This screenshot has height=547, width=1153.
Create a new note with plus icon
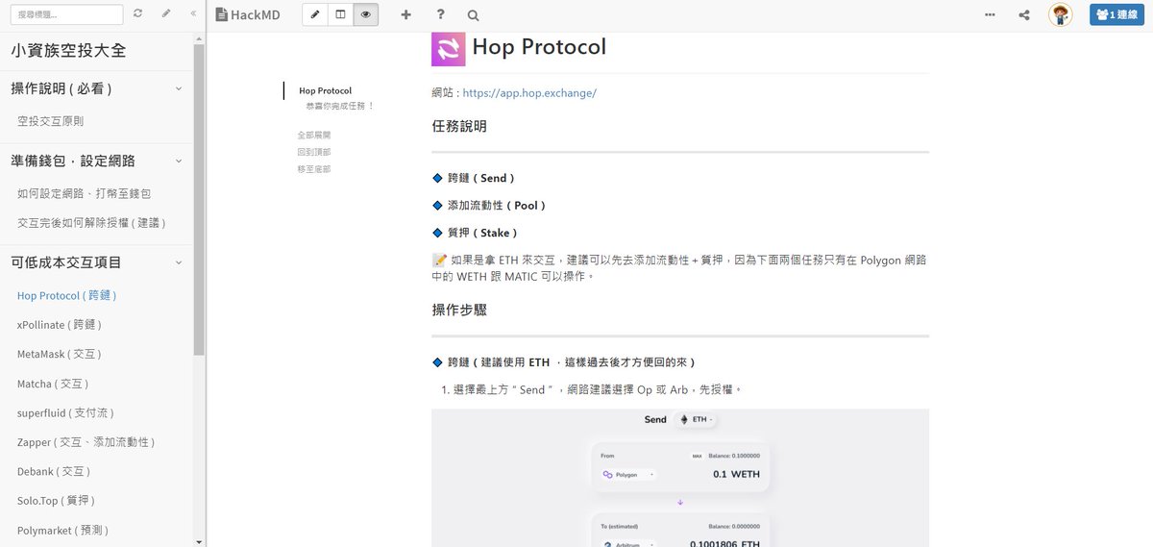point(405,14)
